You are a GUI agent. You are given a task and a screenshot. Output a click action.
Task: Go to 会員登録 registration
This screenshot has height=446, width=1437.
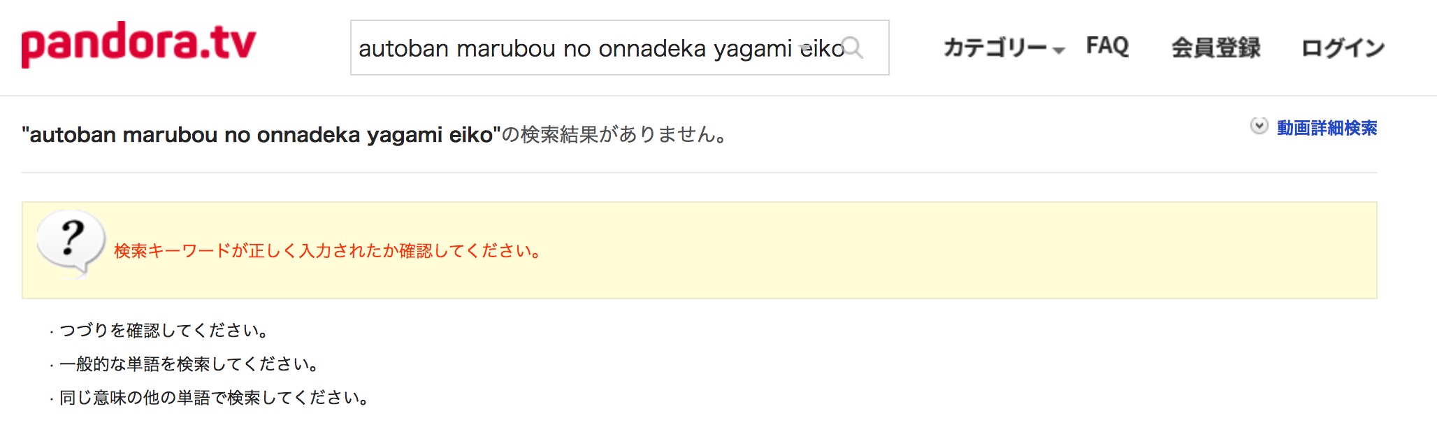[x=1215, y=48]
